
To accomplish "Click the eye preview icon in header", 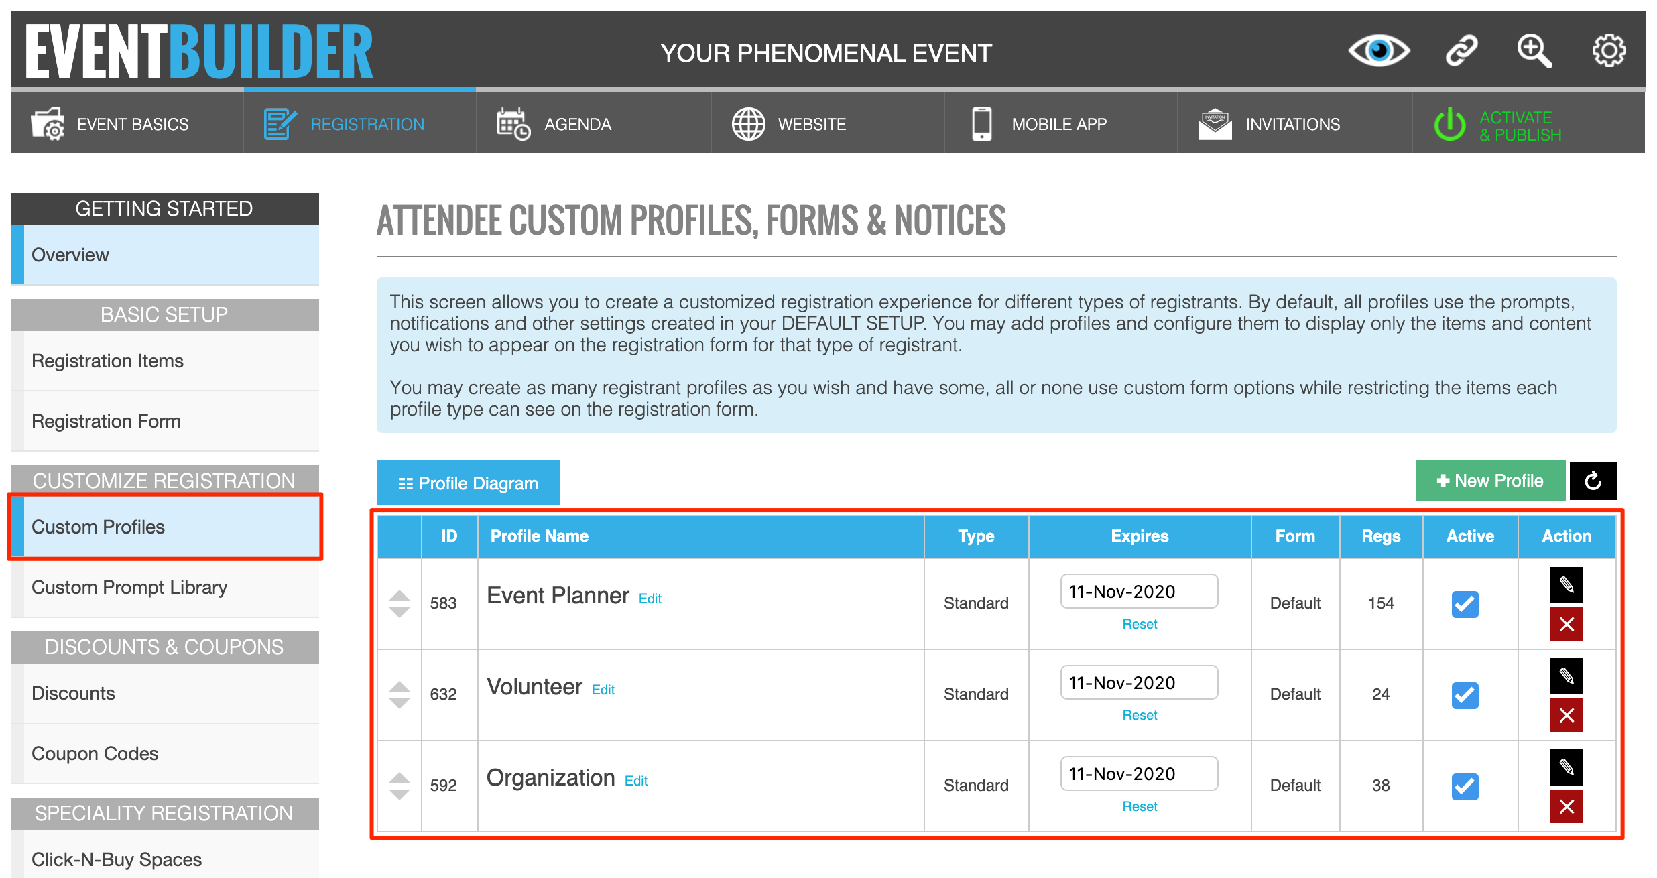I will [1379, 51].
